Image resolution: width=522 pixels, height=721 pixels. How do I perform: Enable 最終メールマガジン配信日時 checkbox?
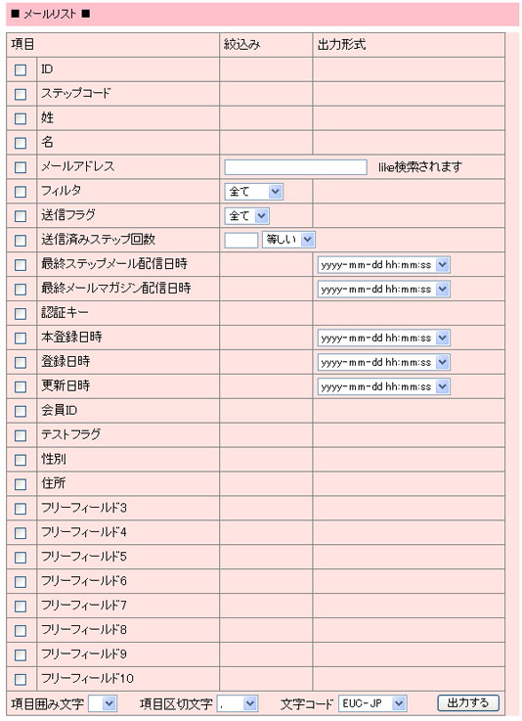(21, 290)
